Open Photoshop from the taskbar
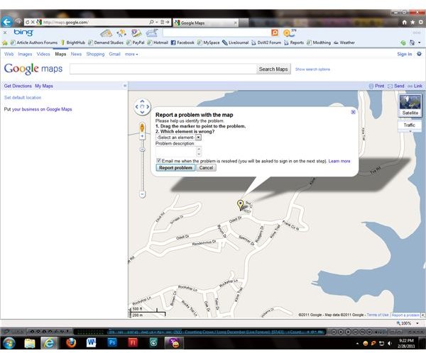Image resolution: width=426 pixels, height=353 pixels. coord(112,342)
